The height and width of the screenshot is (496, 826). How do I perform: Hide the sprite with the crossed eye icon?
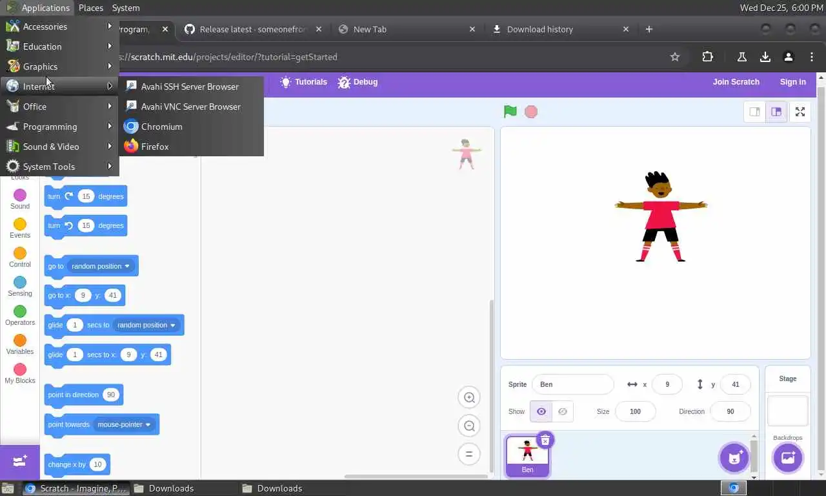563,411
